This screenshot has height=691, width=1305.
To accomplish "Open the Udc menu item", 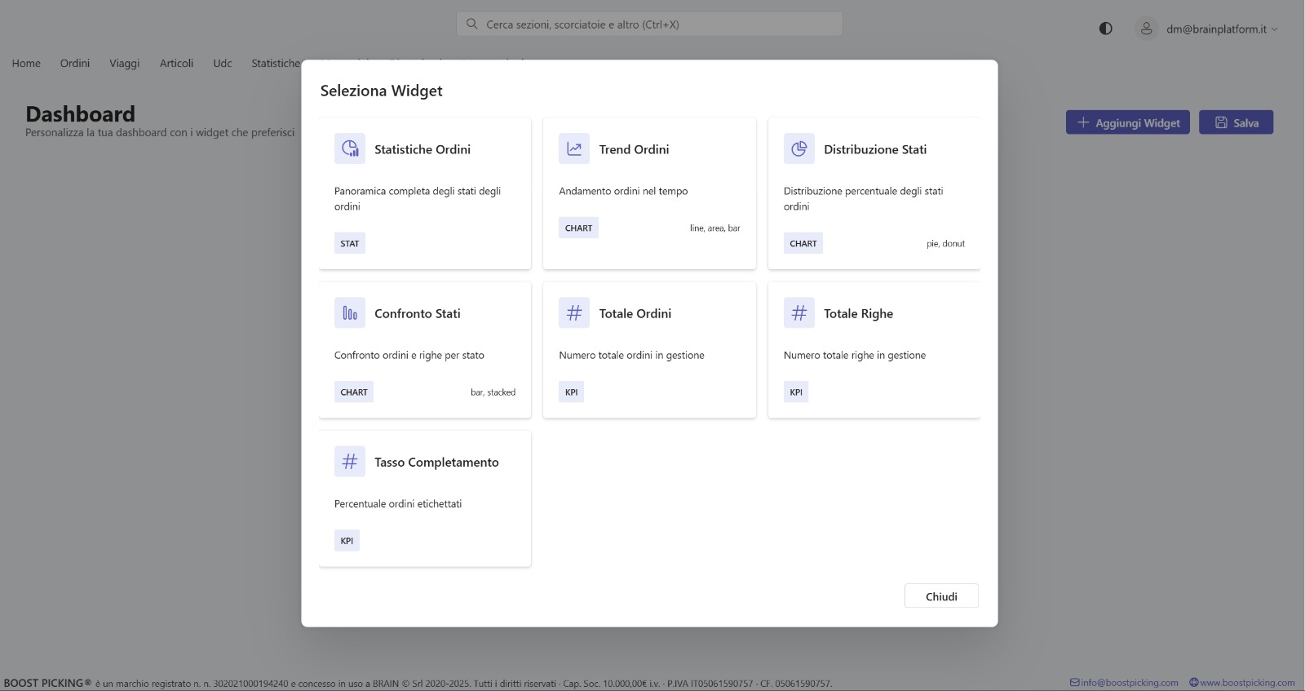I will point(223,63).
